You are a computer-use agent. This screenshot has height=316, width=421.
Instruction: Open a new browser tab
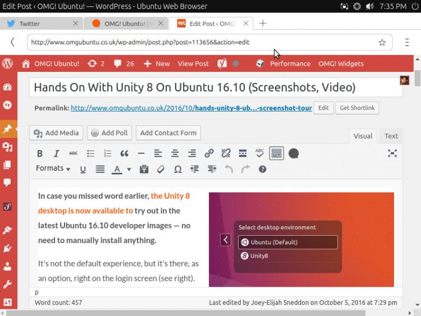263,24
